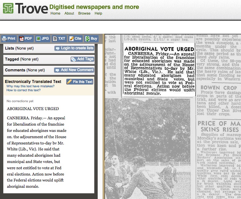This screenshot has height=199, width=241.
Task: Click the Buy button
Action: pos(91,39)
